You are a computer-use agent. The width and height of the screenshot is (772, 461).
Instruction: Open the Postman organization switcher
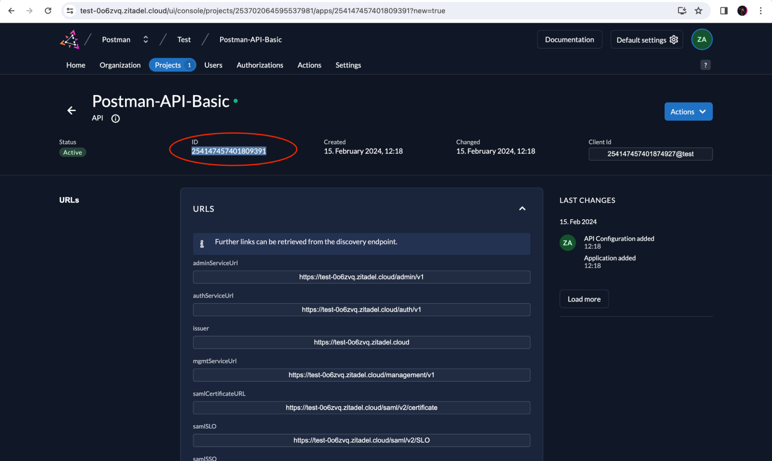(x=145, y=39)
